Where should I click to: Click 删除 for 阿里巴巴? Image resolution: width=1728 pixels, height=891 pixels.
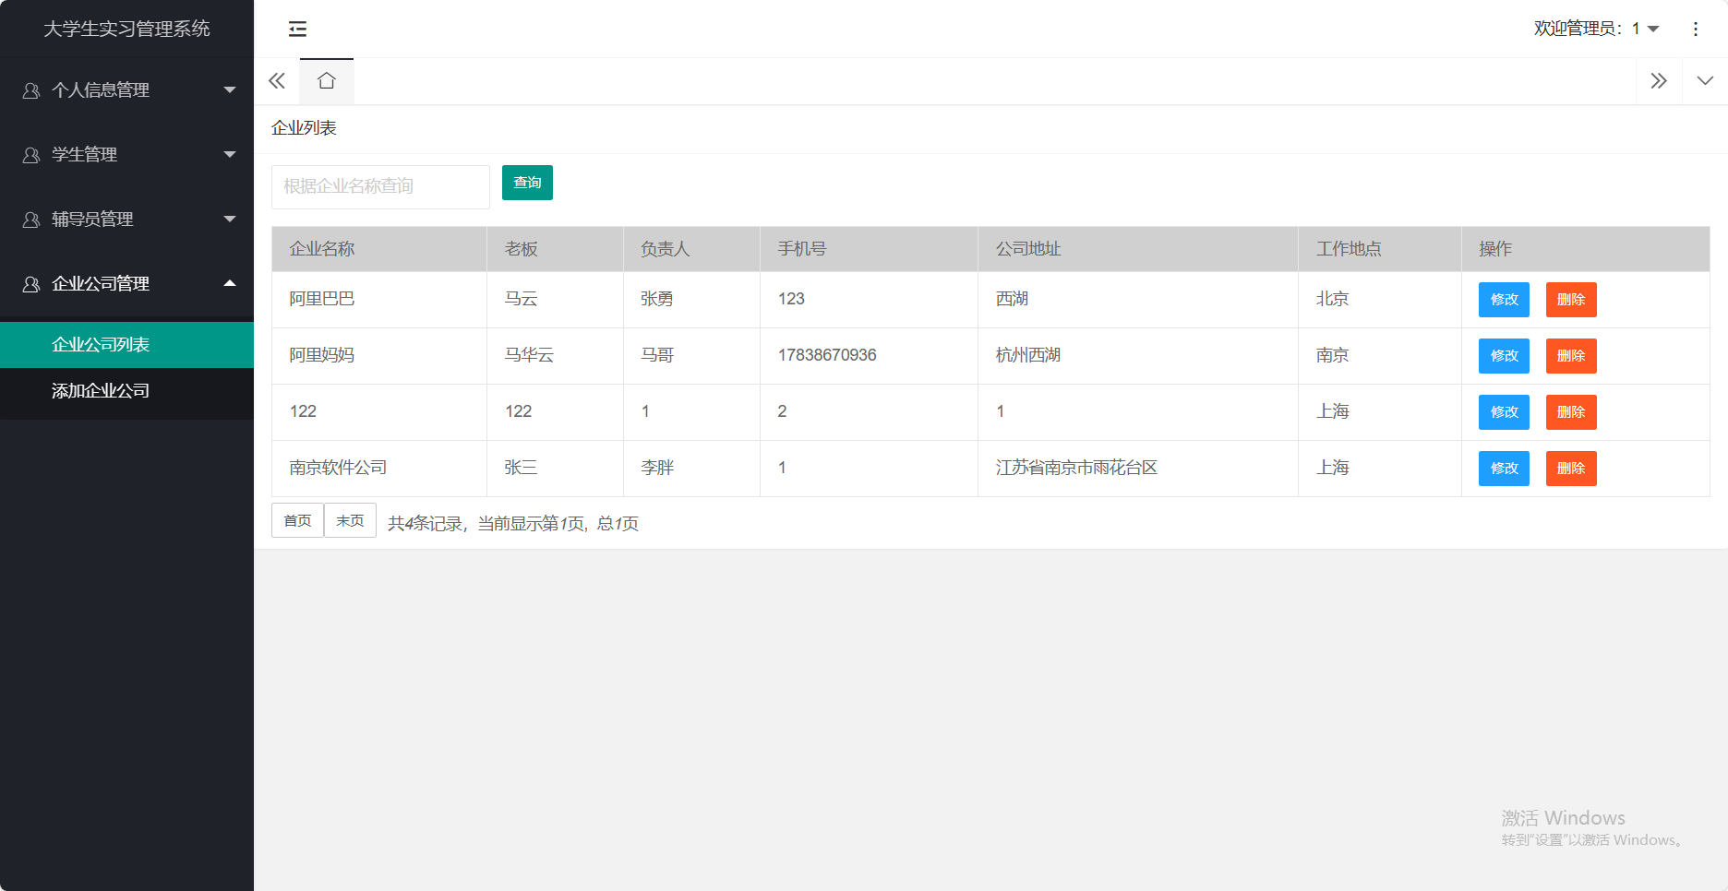coord(1571,300)
